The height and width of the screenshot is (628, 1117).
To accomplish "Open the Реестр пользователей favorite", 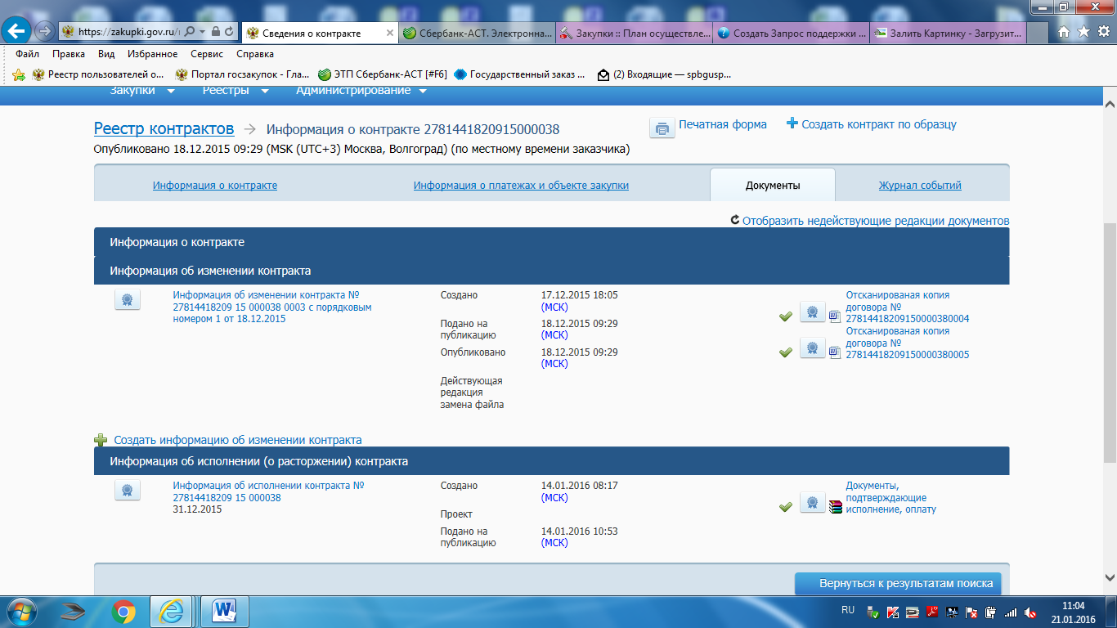I will 99,74.
